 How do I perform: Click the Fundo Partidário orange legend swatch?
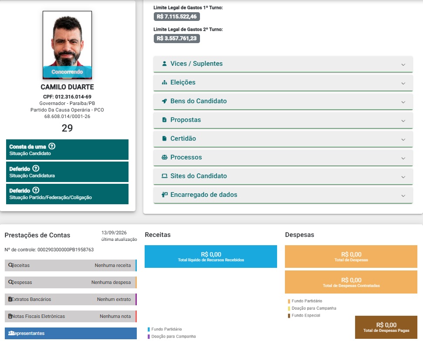(289, 301)
